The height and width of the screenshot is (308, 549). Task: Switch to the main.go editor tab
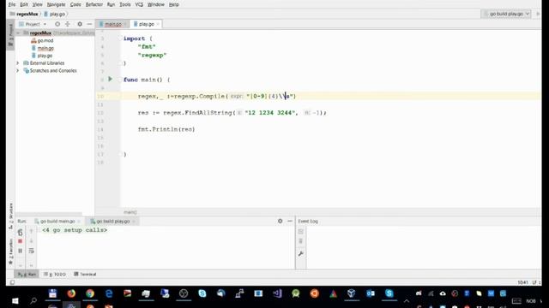[x=112, y=24]
